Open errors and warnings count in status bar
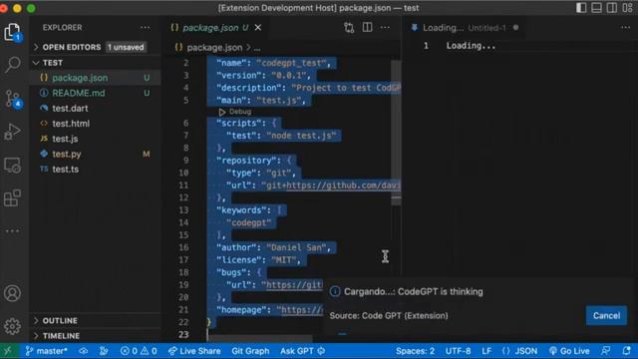638x359 pixels. [x=139, y=351]
